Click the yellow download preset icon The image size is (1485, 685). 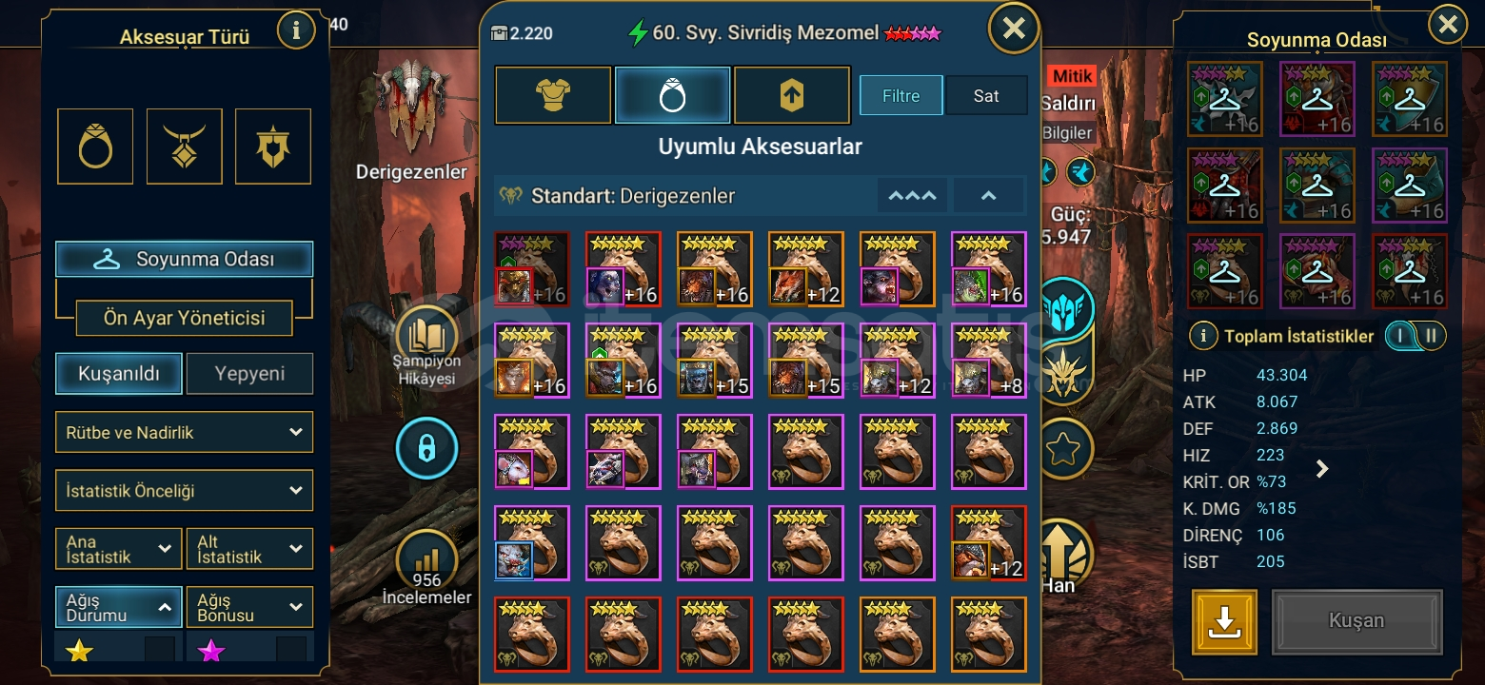click(1224, 621)
